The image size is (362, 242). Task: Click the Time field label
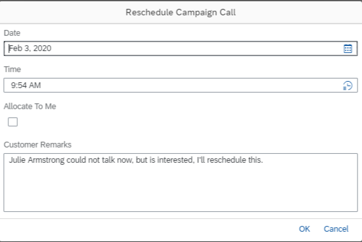[12, 70]
